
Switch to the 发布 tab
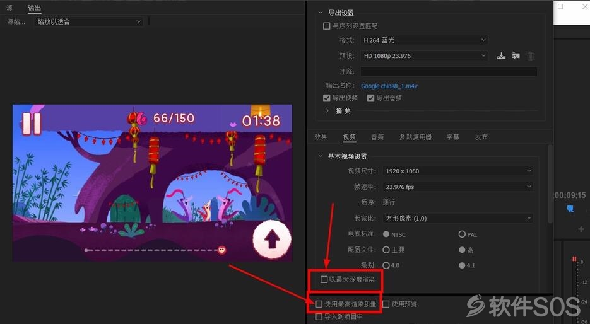[481, 137]
